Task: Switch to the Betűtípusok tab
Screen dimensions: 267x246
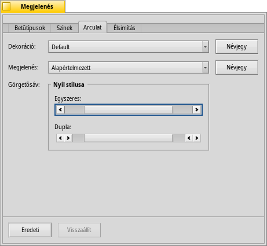Action: 30,28
